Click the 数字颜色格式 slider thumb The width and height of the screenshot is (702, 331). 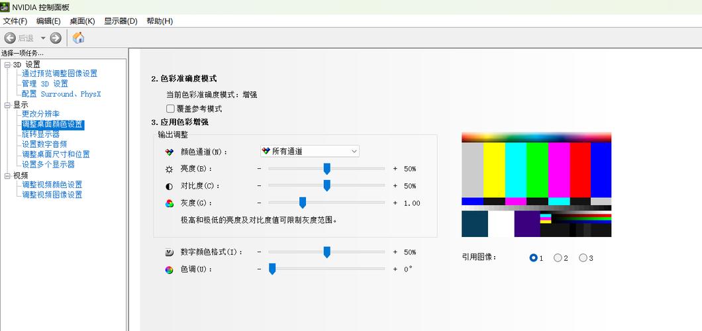[x=326, y=252]
